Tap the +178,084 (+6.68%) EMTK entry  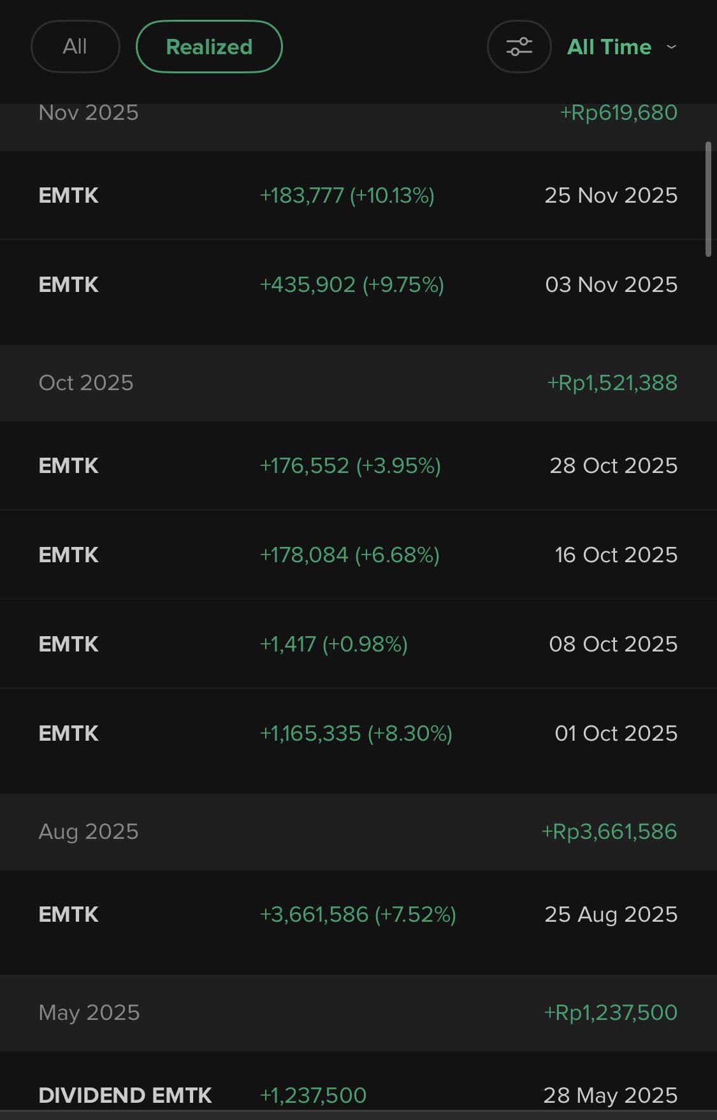click(x=349, y=555)
